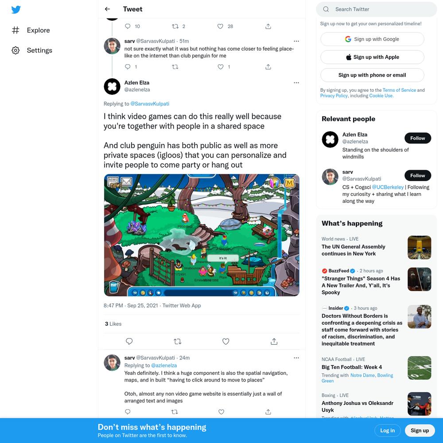The height and width of the screenshot is (443, 443).
Task: Click Sign up with Google button
Action: coord(372,39)
